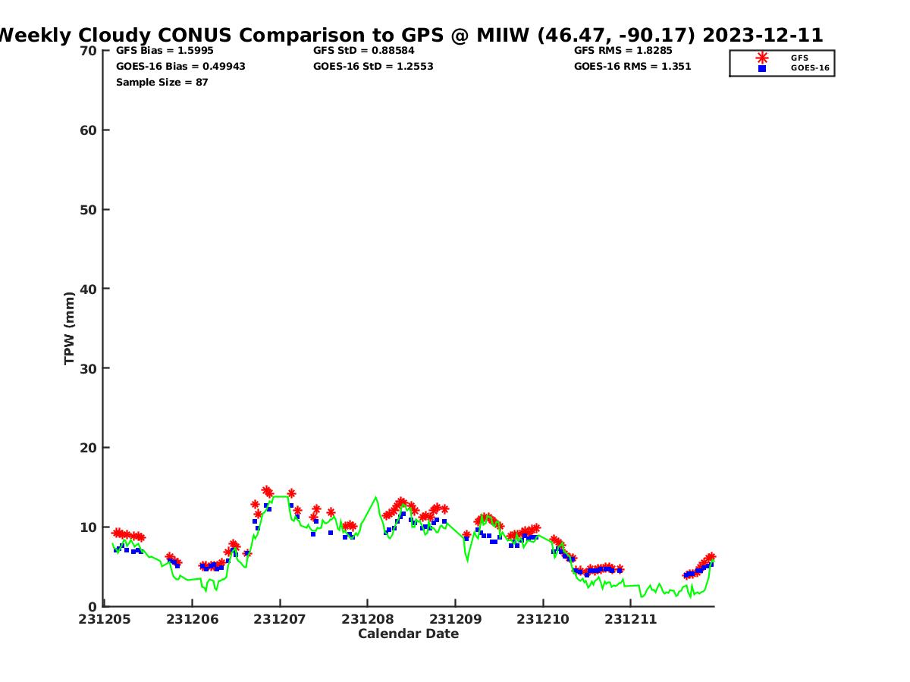Click the chart title text
This screenshot has width=910, height=682.
click(409, 35)
